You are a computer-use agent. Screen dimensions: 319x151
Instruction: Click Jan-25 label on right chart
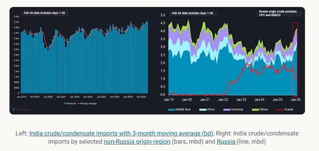tap(278, 100)
